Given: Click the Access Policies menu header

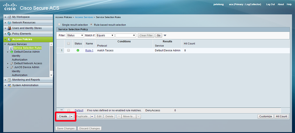Looking at the screenshot, I should tap(28, 40).
